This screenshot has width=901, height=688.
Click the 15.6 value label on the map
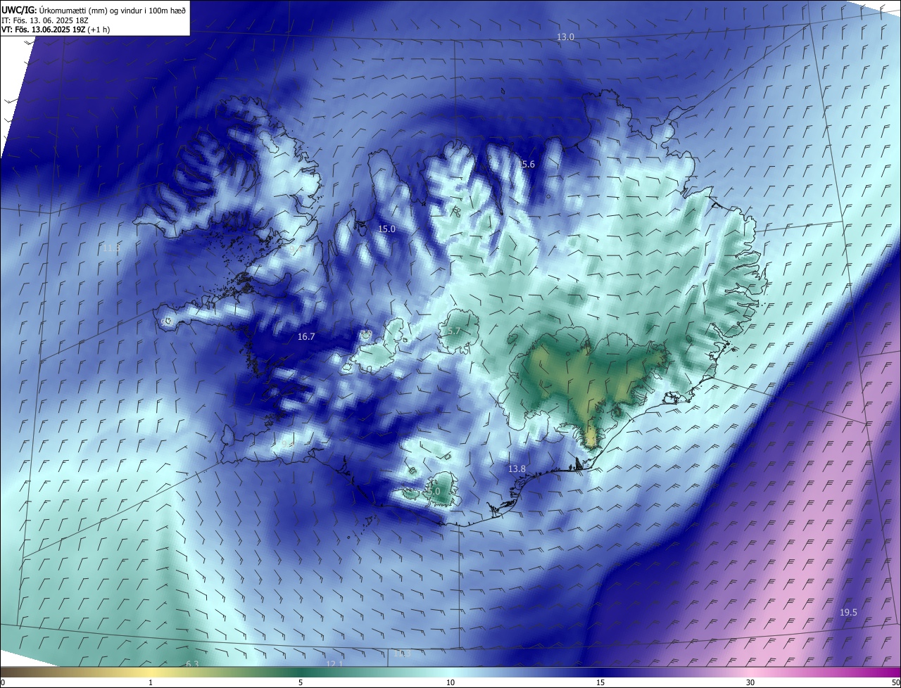tap(527, 164)
